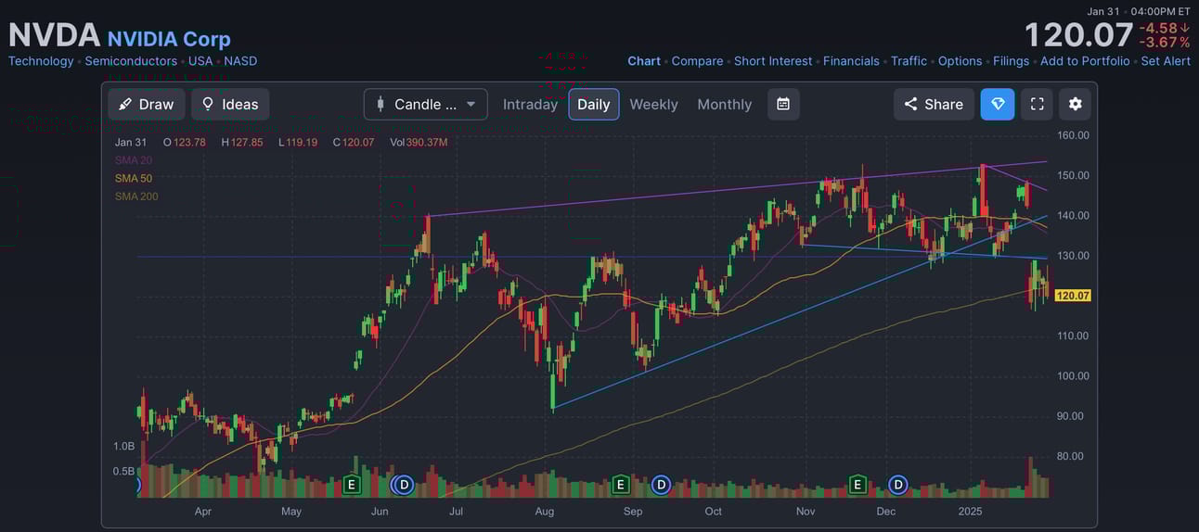Switch to Intraday timeframe

(x=530, y=105)
